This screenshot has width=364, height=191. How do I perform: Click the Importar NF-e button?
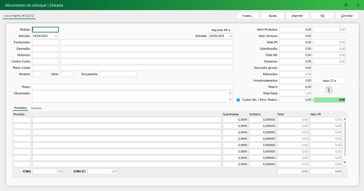click(221, 30)
